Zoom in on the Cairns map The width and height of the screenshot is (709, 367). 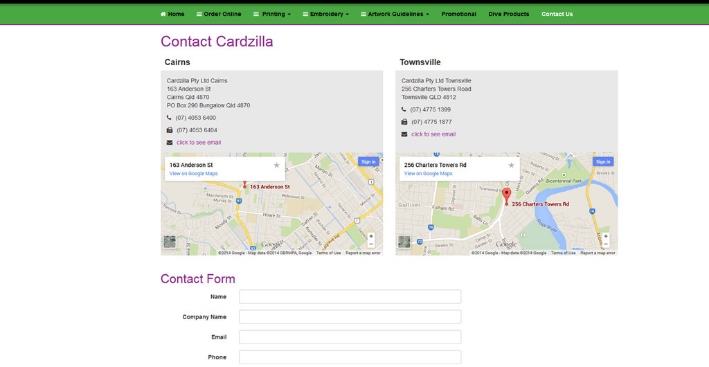(x=371, y=236)
